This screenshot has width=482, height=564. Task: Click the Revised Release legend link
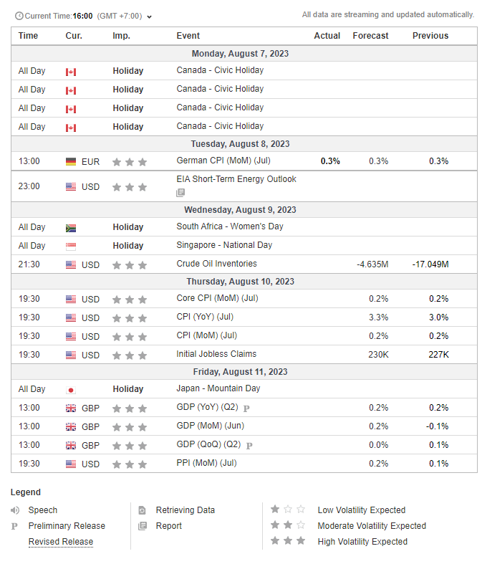click(61, 542)
